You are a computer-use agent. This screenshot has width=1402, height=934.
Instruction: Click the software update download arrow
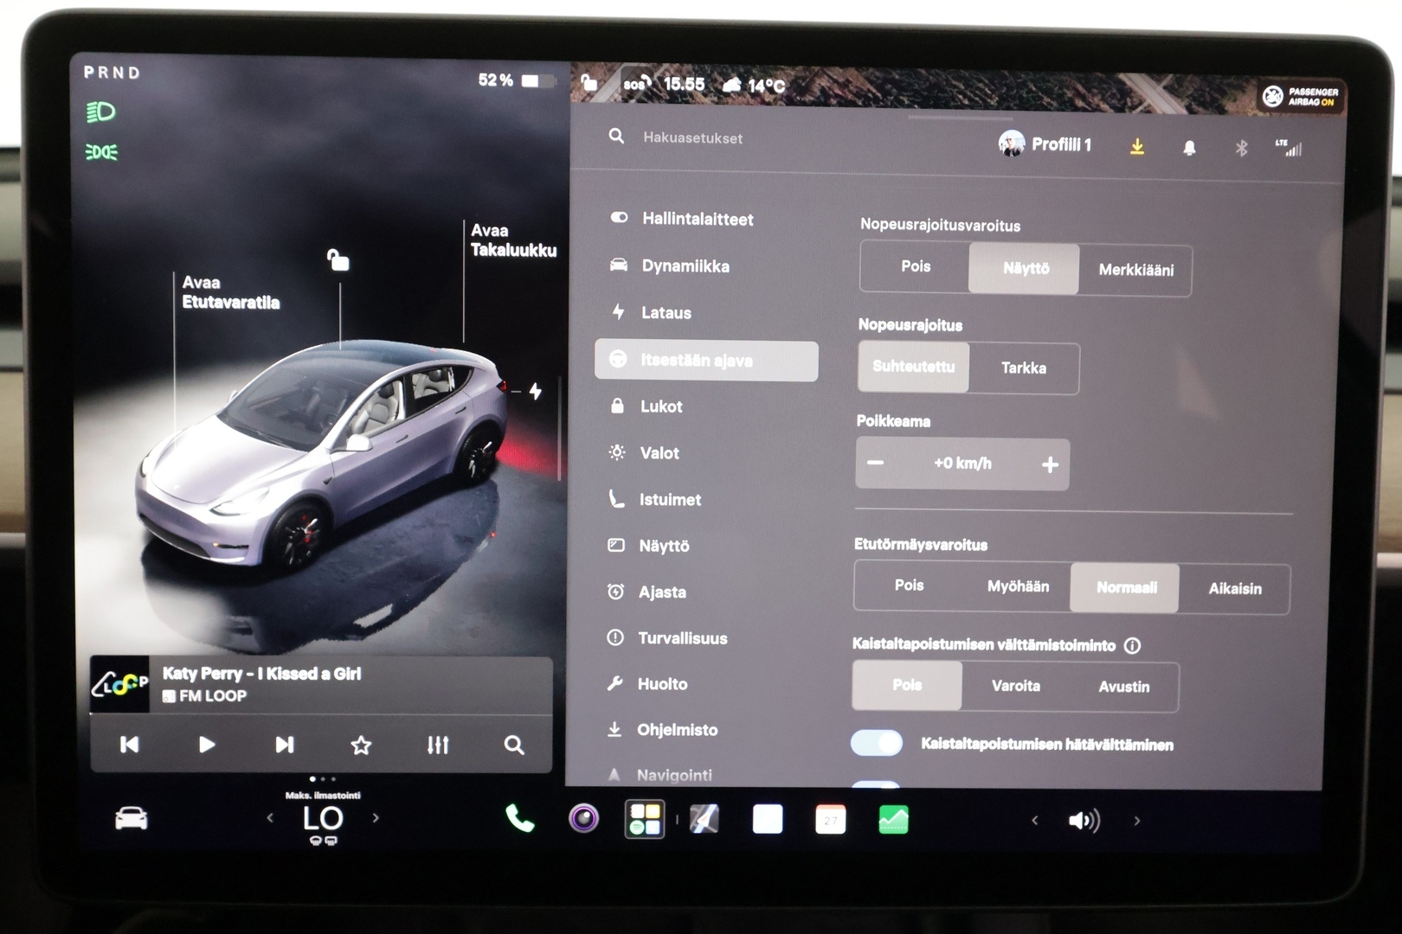(x=1137, y=147)
